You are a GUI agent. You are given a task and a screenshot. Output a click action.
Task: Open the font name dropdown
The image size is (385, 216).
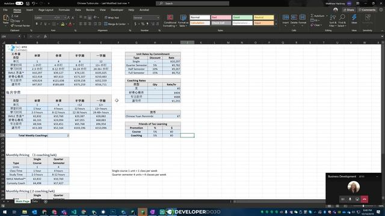coord(55,17)
